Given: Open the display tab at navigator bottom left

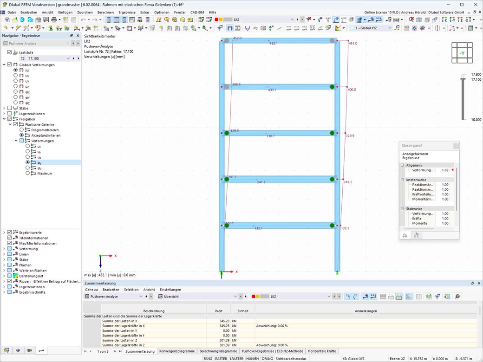Looking at the screenshot, I should click(x=7, y=350).
